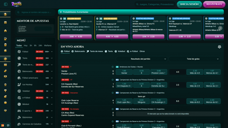The width and height of the screenshot is (228, 128).
Task: Focus the Juegos, Categorías, Proveedores search field
Action: click(x=155, y=4)
